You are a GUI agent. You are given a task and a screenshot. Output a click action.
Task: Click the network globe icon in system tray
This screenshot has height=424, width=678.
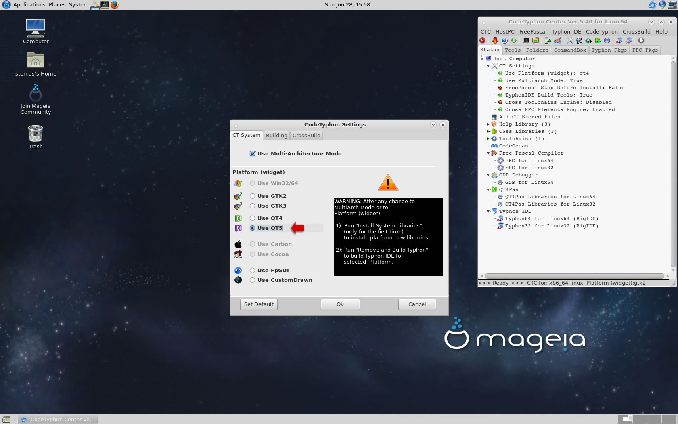click(x=662, y=5)
